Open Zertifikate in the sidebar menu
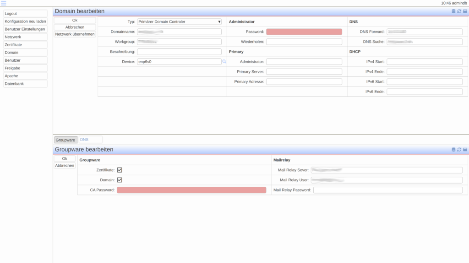Image resolution: width=469 pixels, height=263 pixels. [25, 45]
